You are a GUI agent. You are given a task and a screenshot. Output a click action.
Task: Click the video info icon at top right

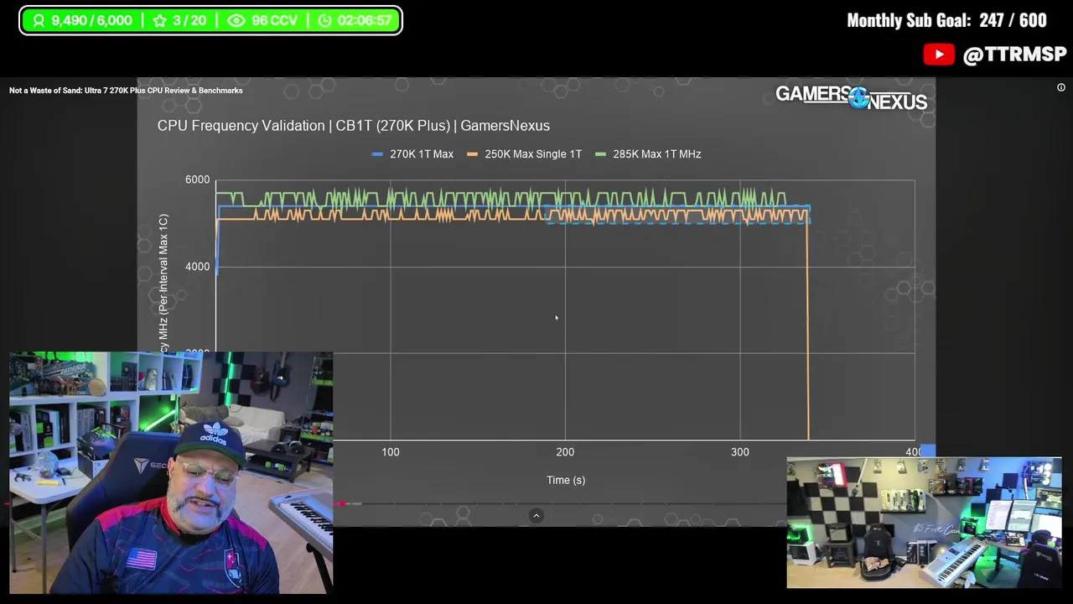[1061, 87]
